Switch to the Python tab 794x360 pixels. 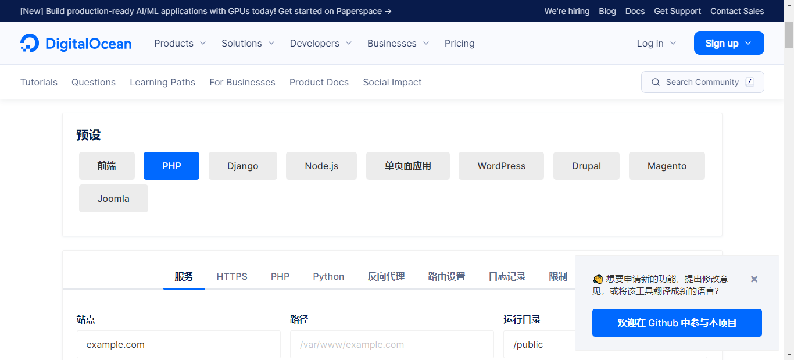tap(328, 276)
